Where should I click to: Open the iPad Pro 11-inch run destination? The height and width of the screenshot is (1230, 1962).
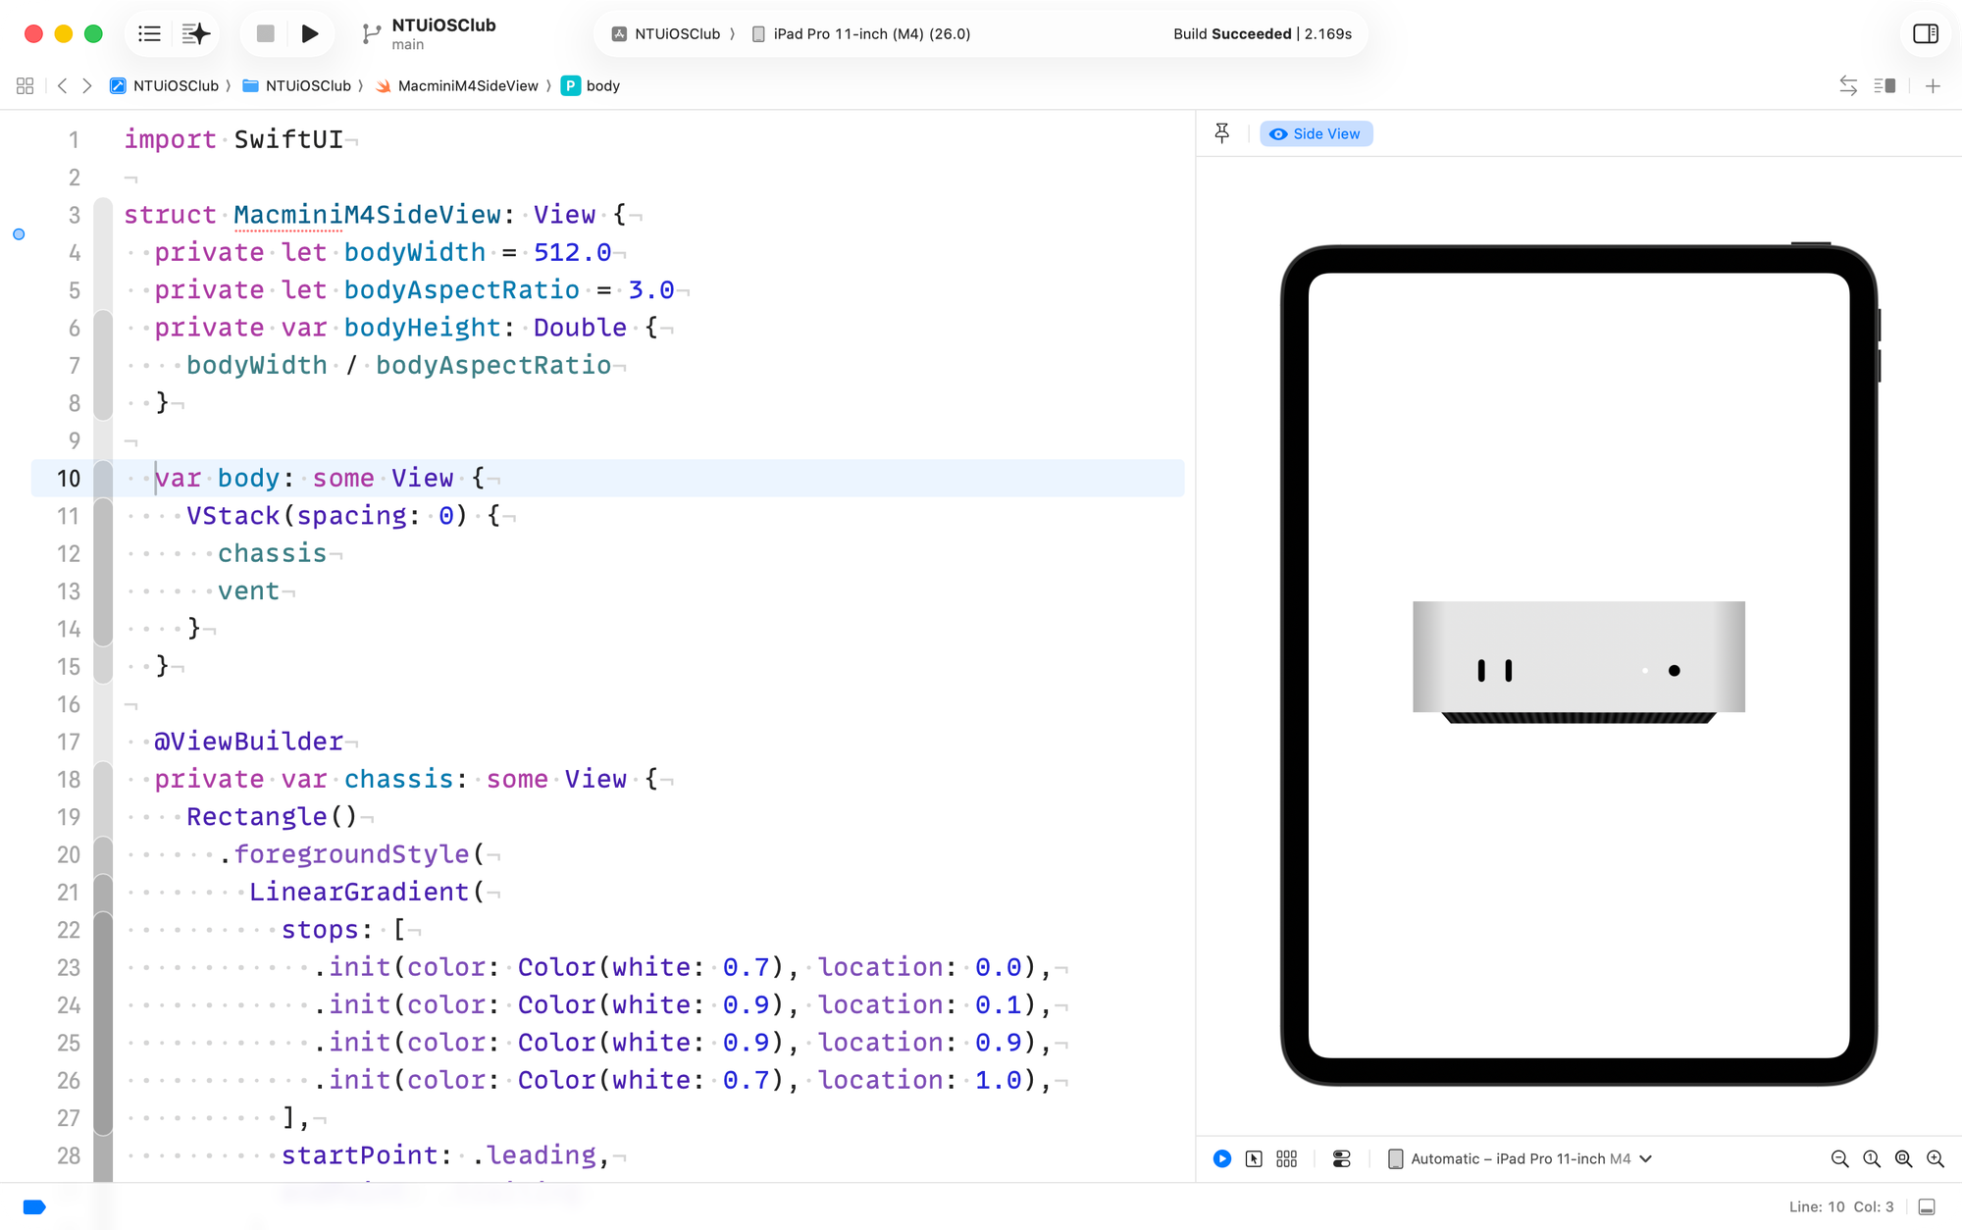point(860,34)
